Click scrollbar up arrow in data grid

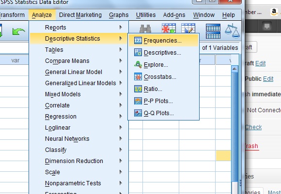coord(235,69)
